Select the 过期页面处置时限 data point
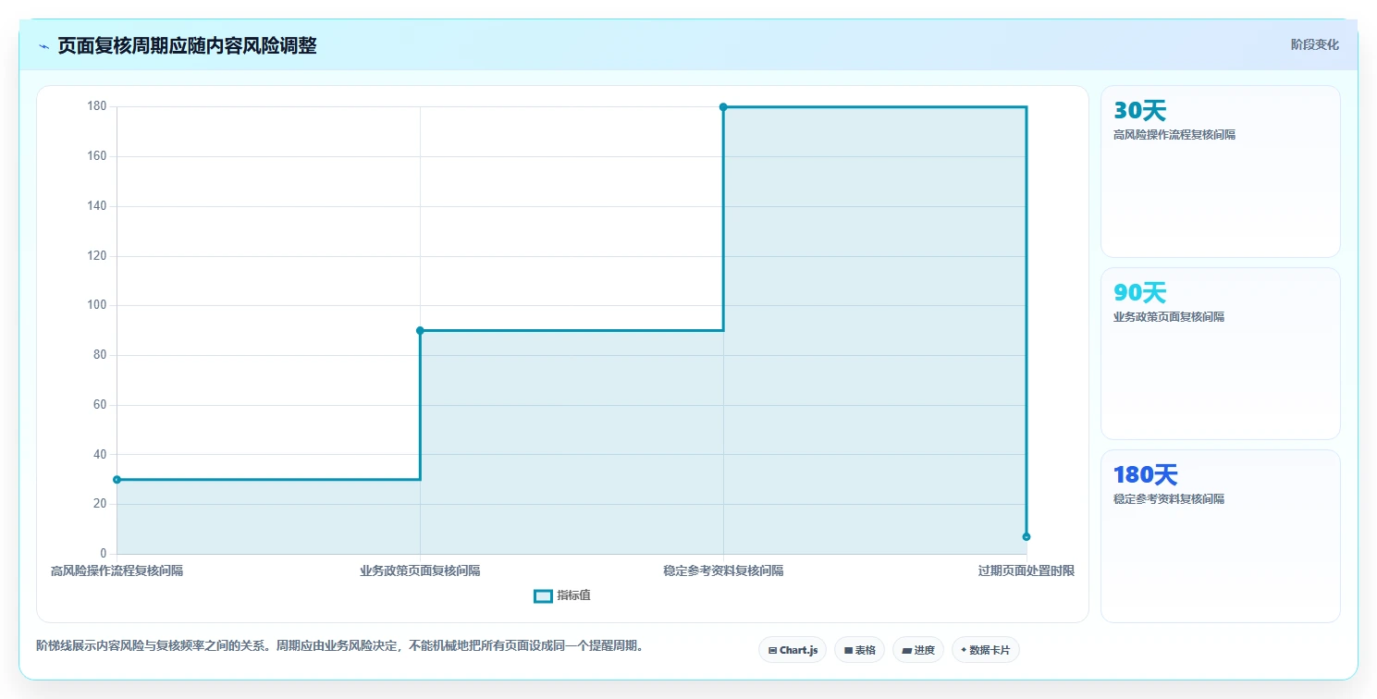 click(x=1027, y=536)
